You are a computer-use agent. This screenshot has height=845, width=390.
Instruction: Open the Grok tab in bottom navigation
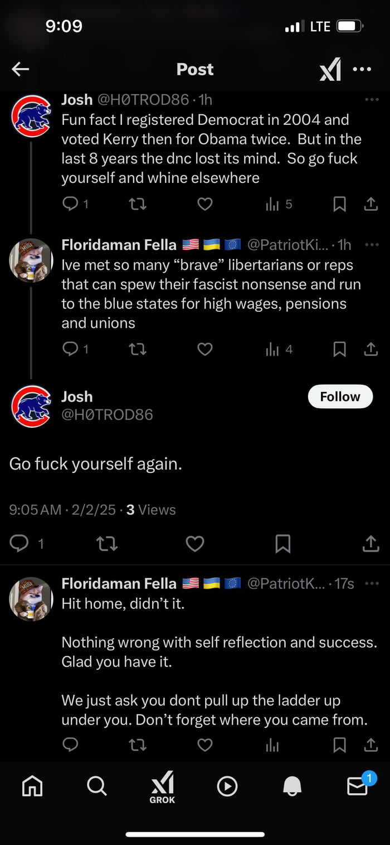[x=161, y=787]
